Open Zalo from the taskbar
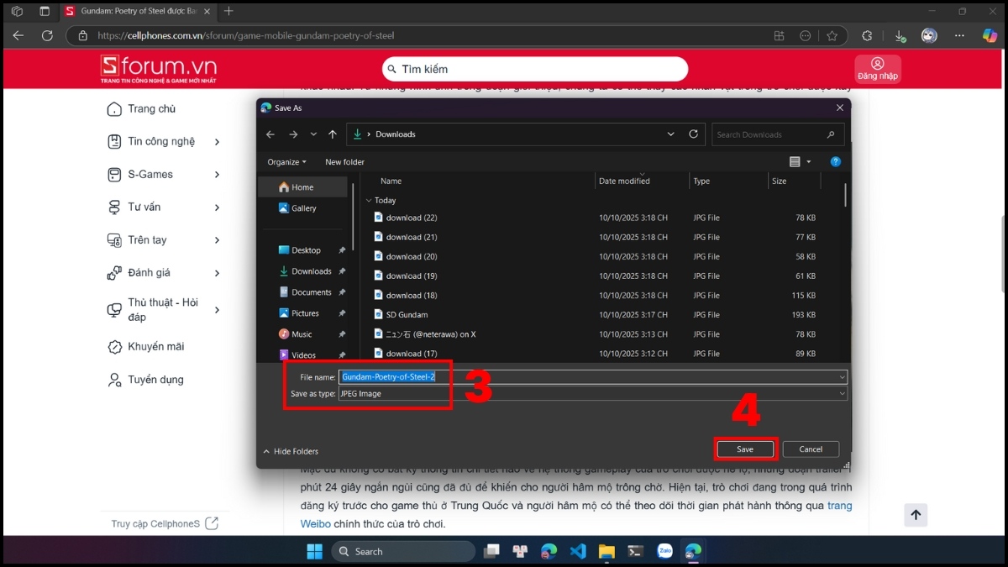Screen dimensions: 1008x567 (664, 551)
